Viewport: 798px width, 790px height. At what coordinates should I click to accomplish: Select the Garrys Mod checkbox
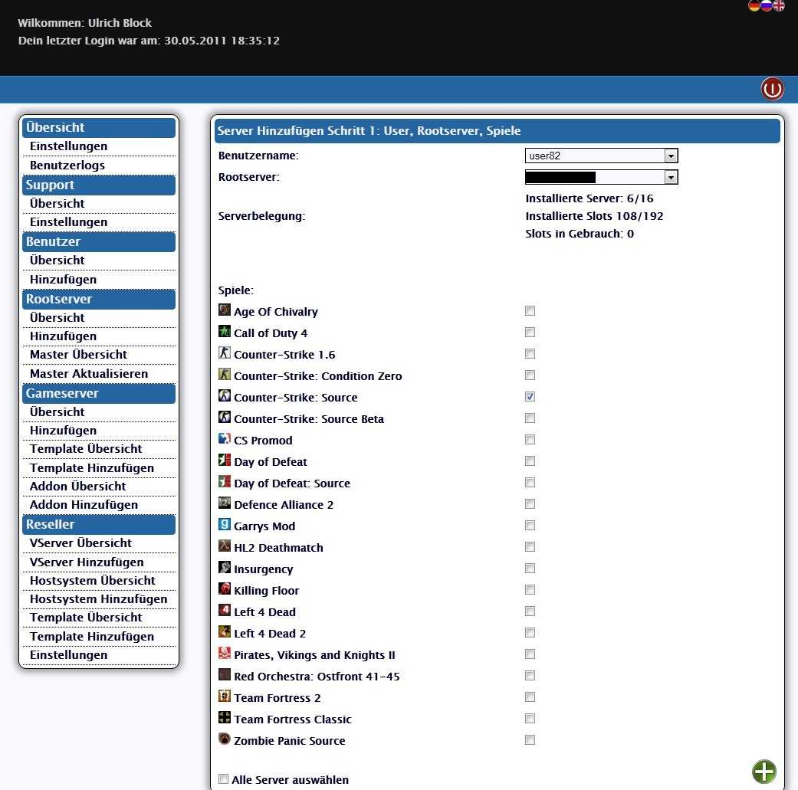point(530,526)
